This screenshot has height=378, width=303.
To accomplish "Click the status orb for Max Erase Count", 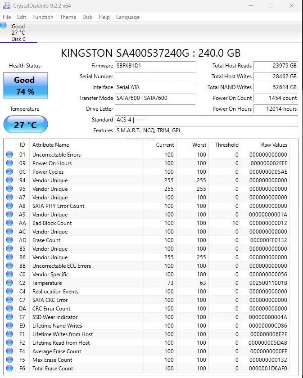I will (x=9, y=360).
